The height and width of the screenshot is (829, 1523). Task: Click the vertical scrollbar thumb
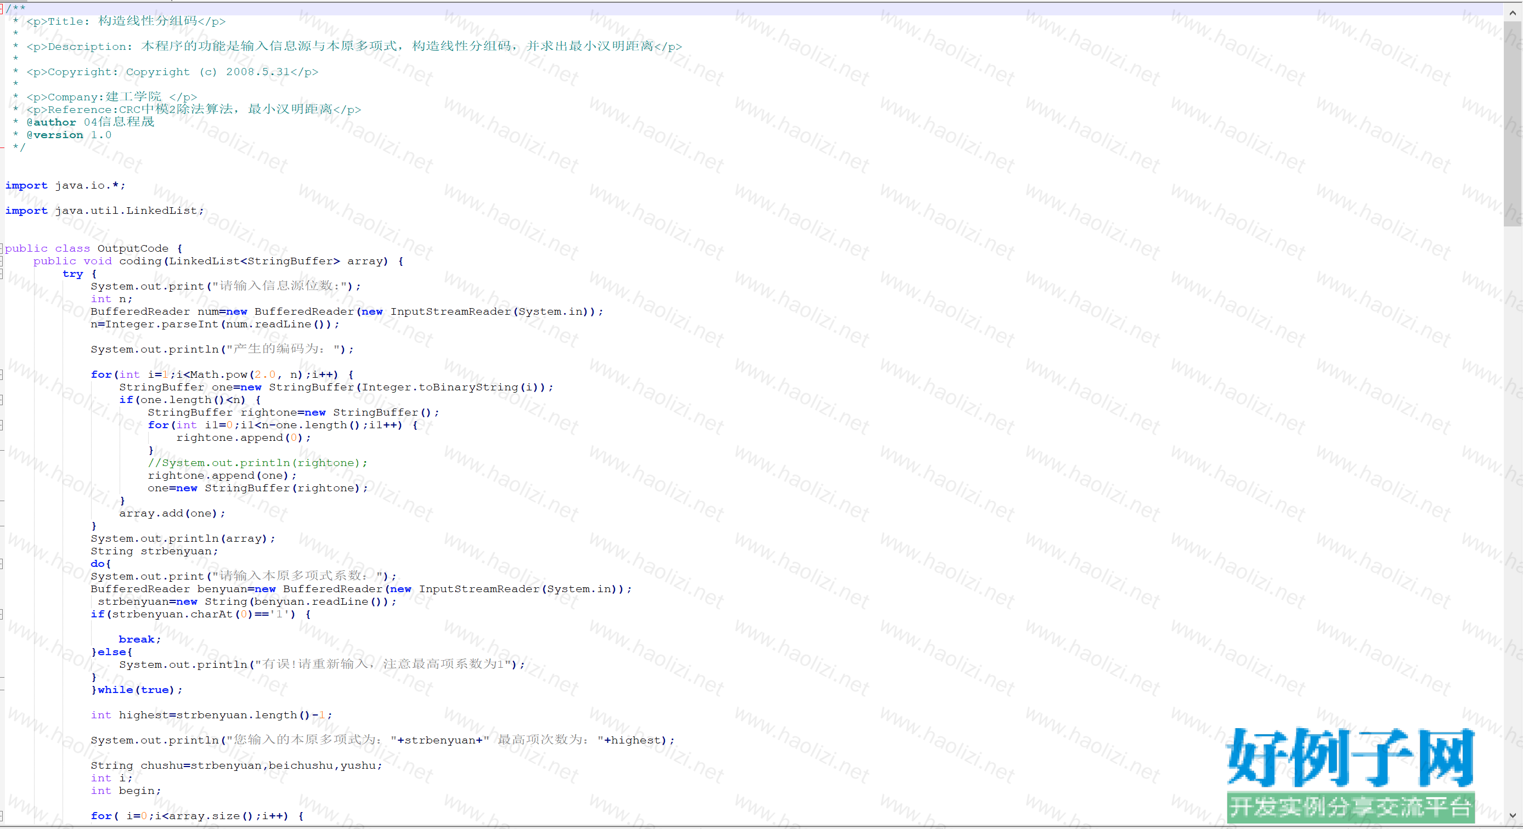pos(1513,124)
